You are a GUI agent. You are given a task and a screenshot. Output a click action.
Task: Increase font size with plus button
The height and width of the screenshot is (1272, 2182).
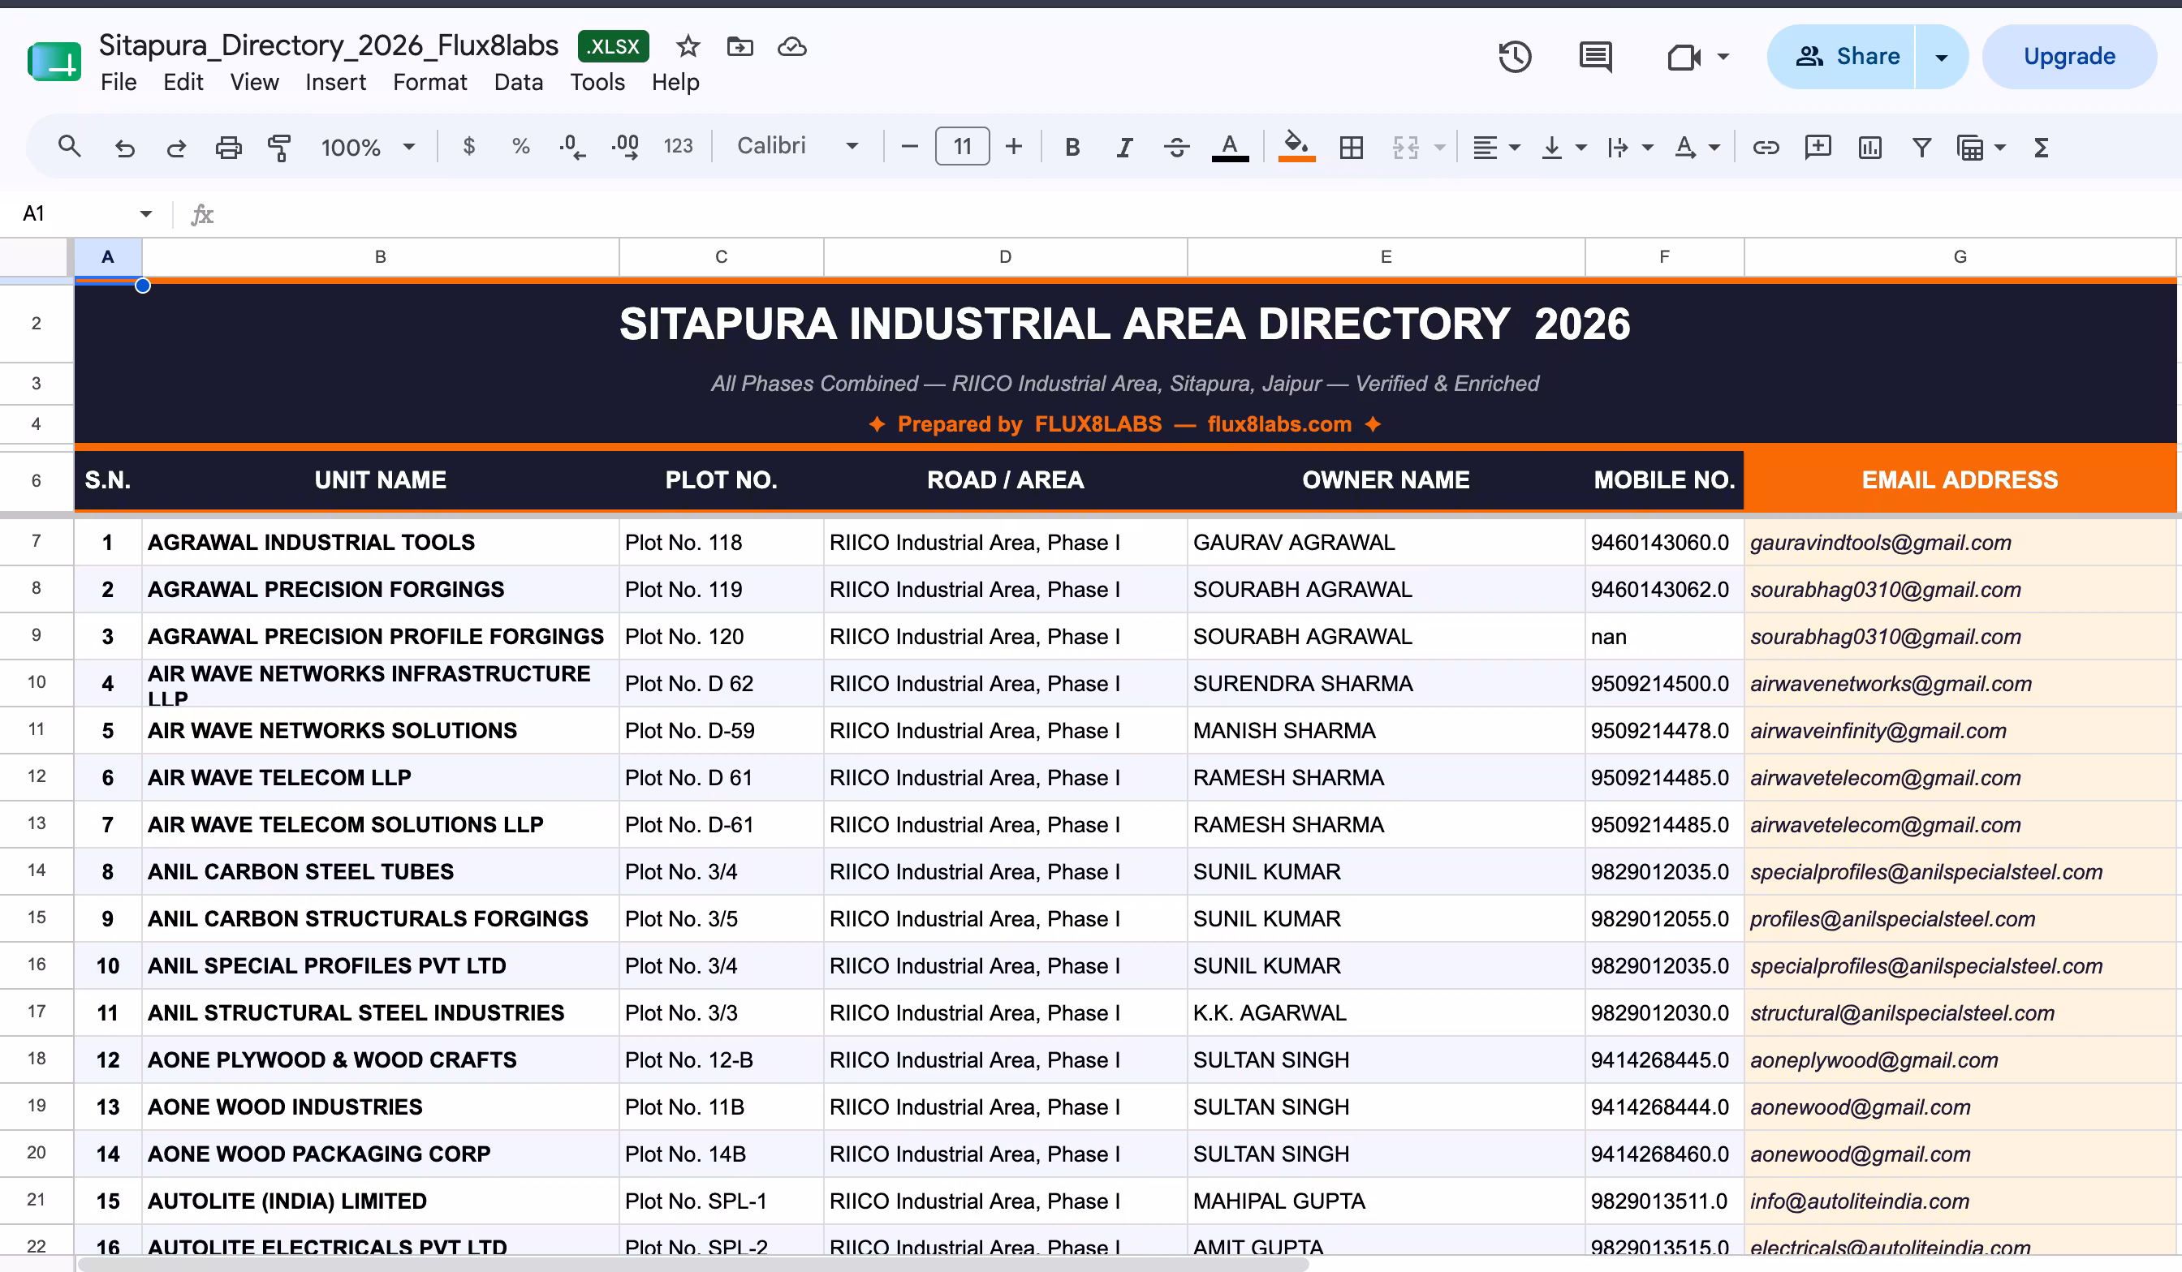click(x=1014, y=147)
